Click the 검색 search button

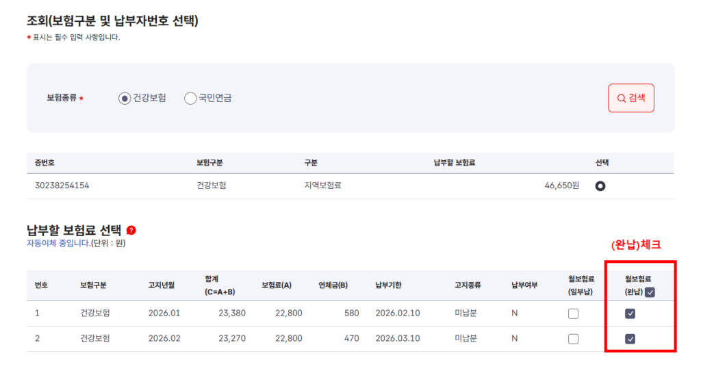tap(630, 98)
